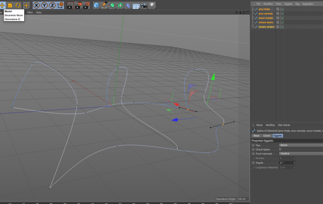Add a Cube primitive object
Viewport: 323px width, 204px height.
[x=96, y=6]
